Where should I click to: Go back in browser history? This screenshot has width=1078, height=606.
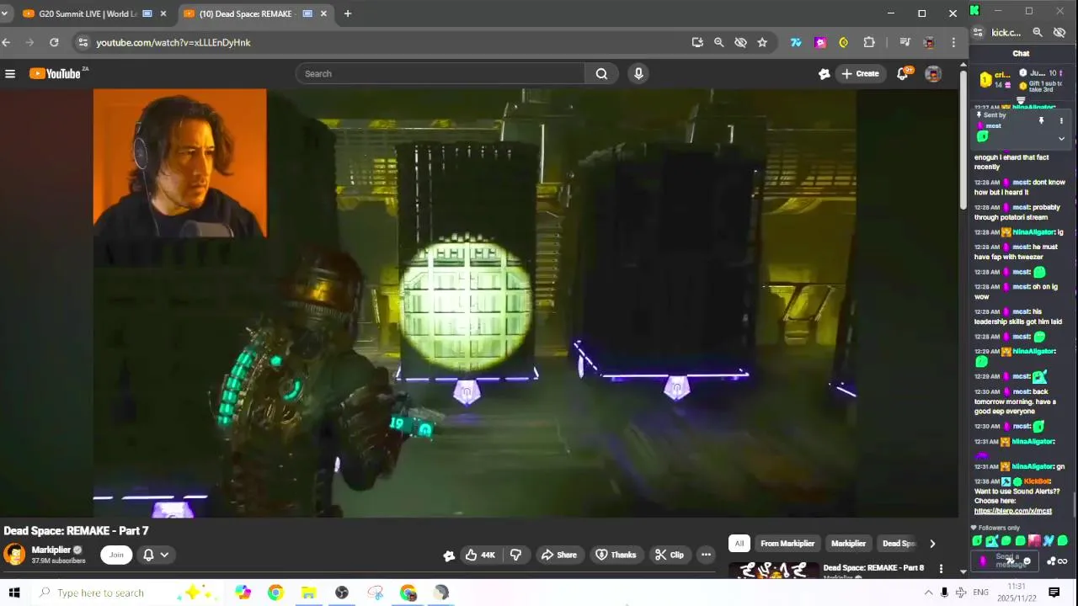coord(7,42)
